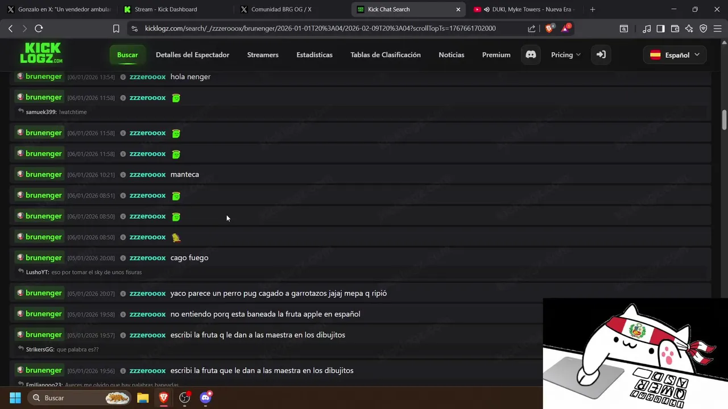This screenshot has width=728, height=409.
Task: Open a new browser tab
Action: click(x=593, y=9)
